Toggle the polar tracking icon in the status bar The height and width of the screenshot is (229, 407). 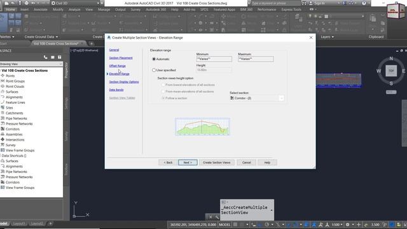click(x=267, y=225)
